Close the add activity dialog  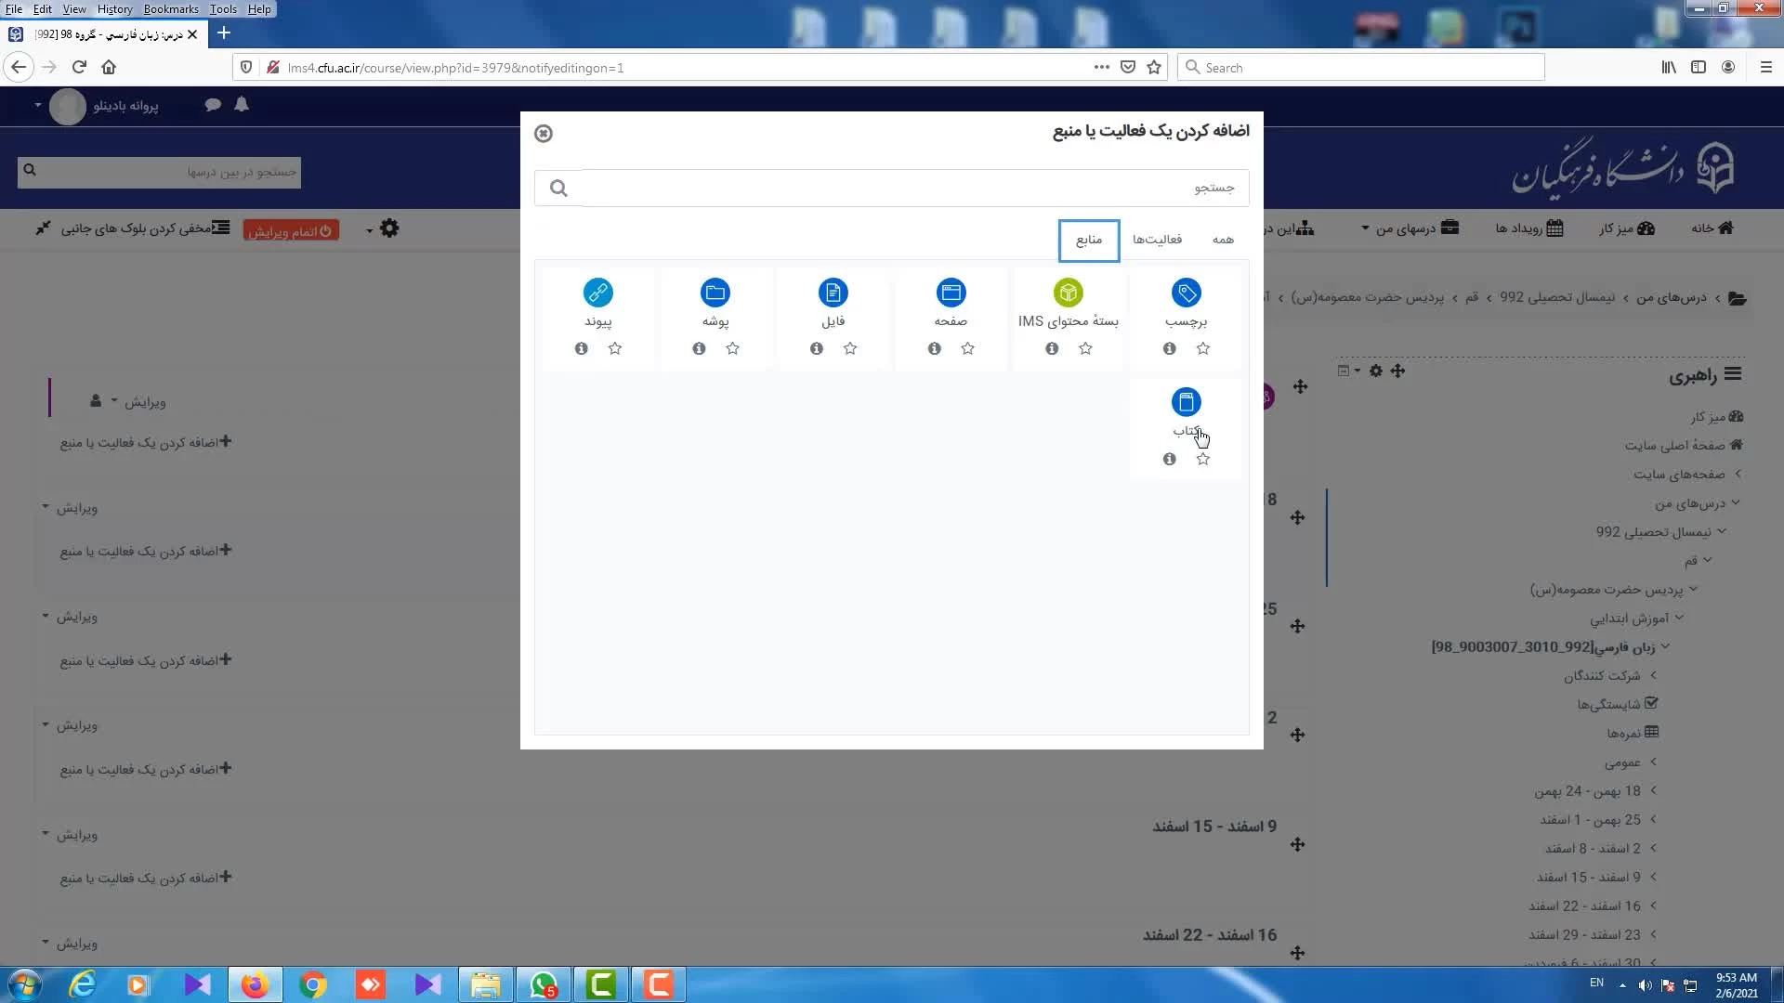click(x=544, y=134)
